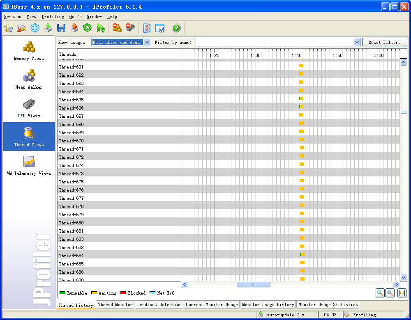This screenshot has height=320, width=411.
Task: Click the 04:02 elapsed time status
Action: click(x=330, y=315)
